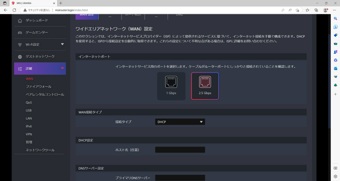
Task: Go back in browser history
Action: (6, 10)
